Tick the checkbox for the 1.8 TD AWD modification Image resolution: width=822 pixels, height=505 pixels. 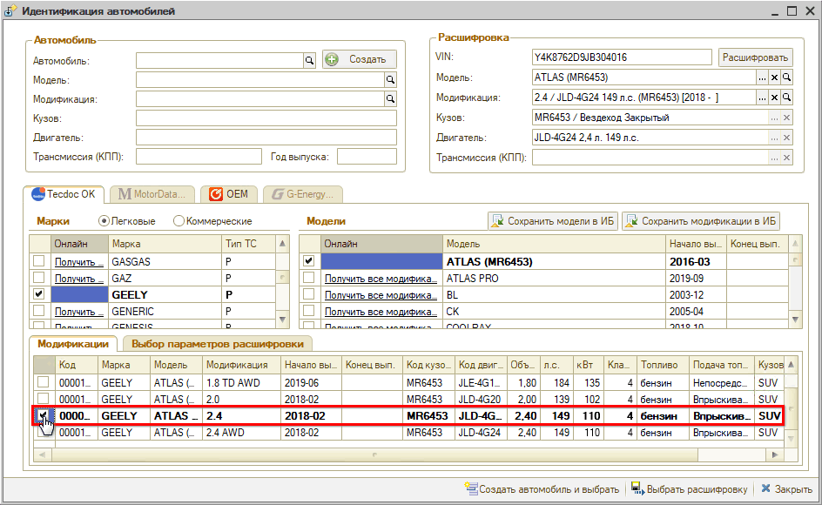pos(43,382)
